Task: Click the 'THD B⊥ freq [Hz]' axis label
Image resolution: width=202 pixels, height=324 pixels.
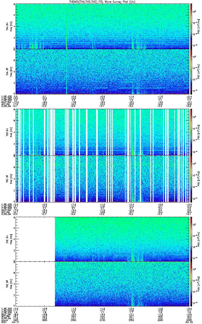Action: (9, 132)
